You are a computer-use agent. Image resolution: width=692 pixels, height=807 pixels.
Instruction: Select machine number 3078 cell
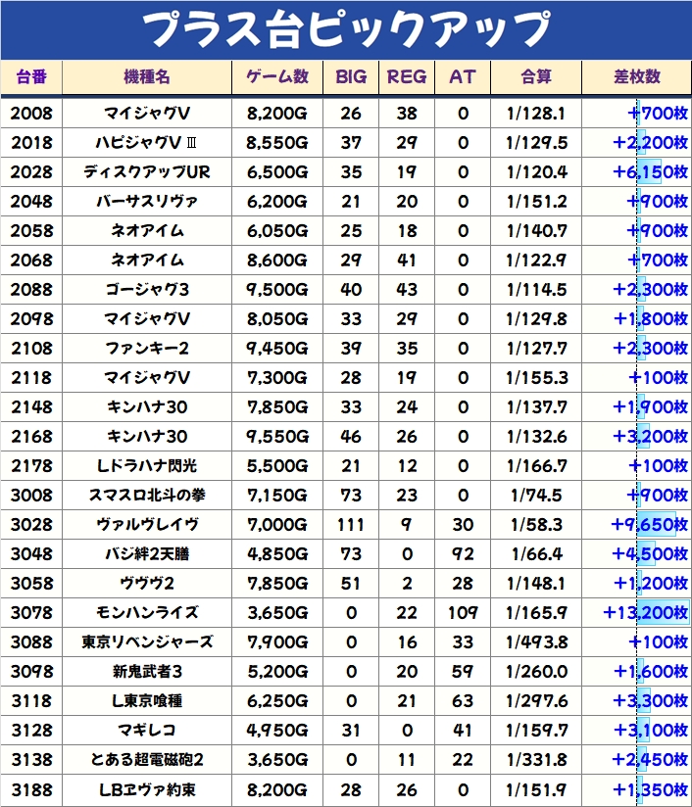pos(31,613)
